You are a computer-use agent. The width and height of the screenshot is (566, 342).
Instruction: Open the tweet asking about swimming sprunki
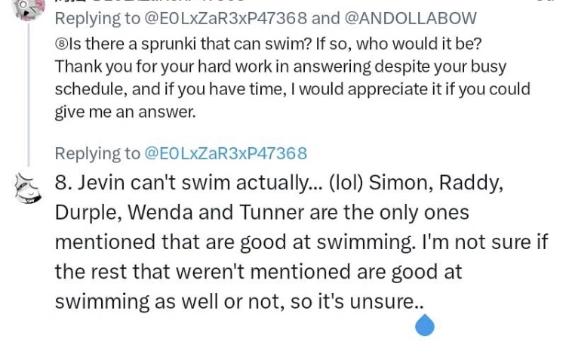[x=292, y=78]
